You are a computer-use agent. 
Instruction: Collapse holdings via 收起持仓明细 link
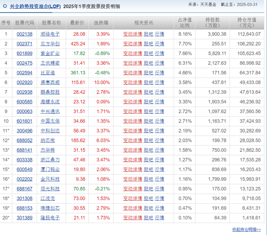(246, 229)
